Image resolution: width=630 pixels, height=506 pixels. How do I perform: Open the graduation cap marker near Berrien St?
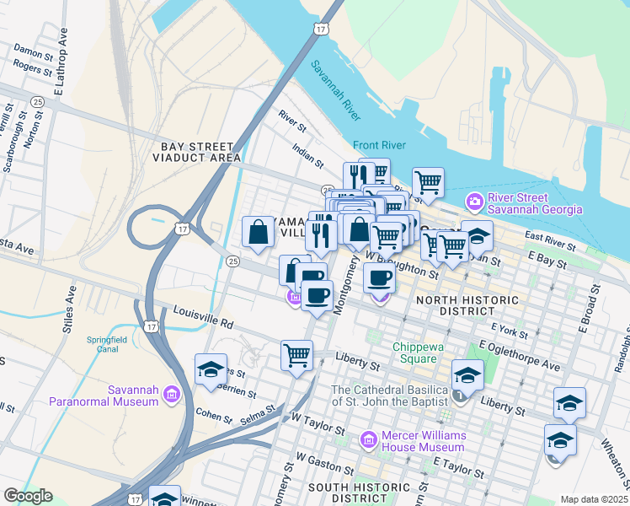pyautogui.click(x=211, y=373)
